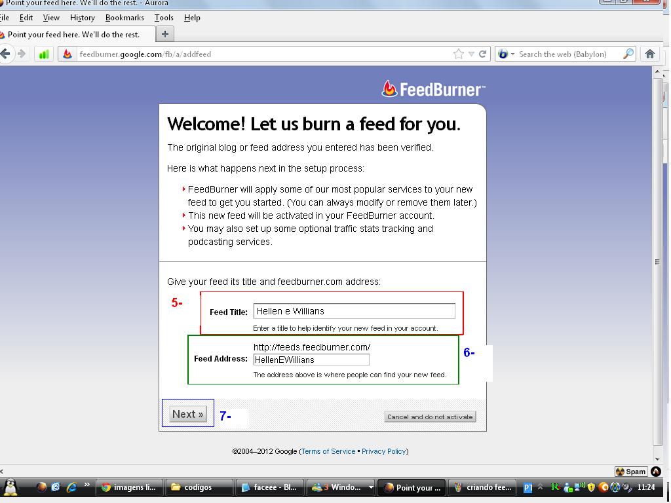Click the volume speaker tray icon
This screenshot has width=671, height=503.
pos(626,487)
